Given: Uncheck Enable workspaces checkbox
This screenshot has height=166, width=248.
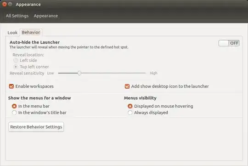Looking at the screenshot, I should [x=11, y=86].
